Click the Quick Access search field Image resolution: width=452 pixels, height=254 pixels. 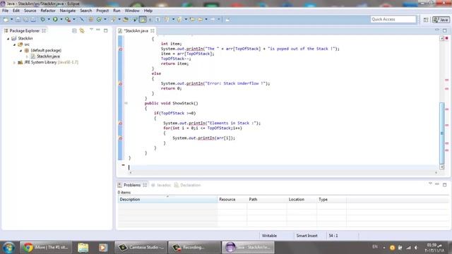coord(393,19)
